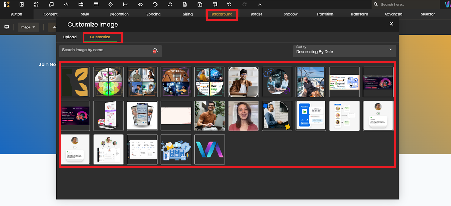Click the eye preview icon
Image resolution: width=451 pixels, height=206 pixels.
tap(141, 5)
